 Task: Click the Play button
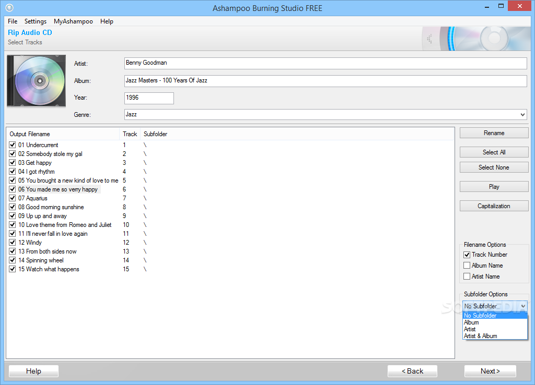pos(494,187)
